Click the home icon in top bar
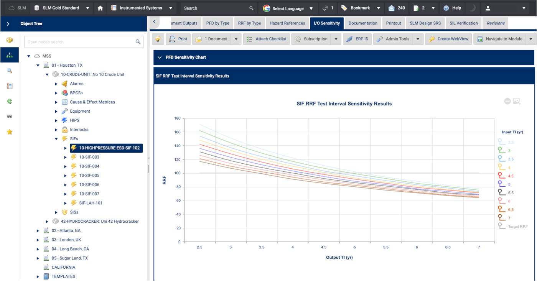The width and height of the screenshot is (537, 281). pos(100,8)
